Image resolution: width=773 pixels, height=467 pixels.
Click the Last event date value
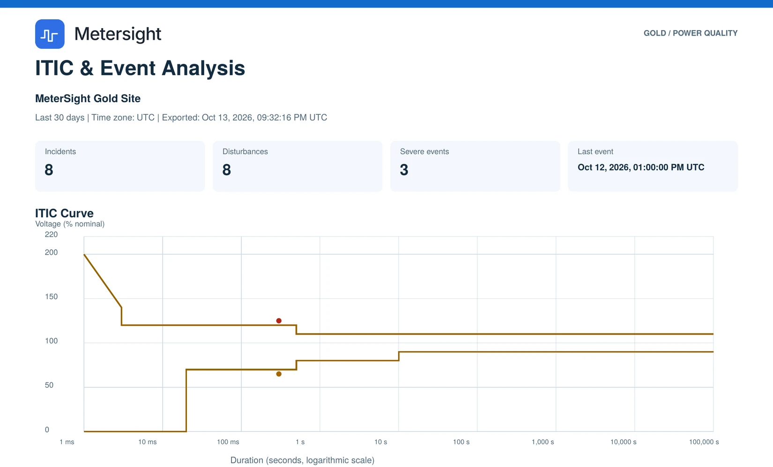(641, 167)
